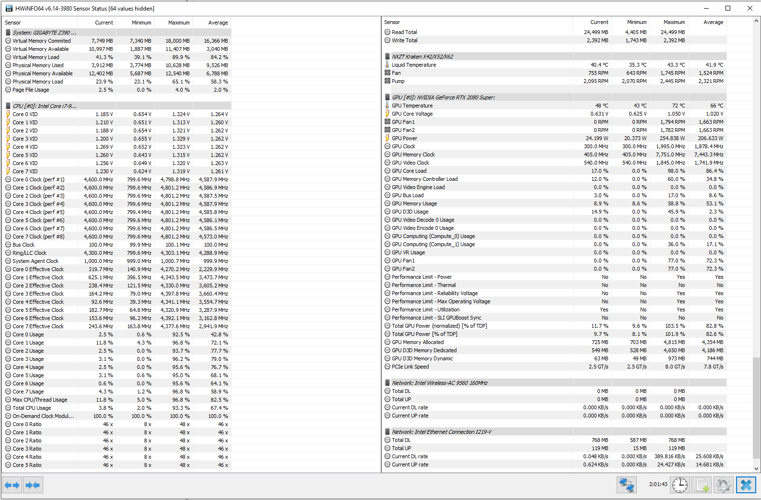
Task: Select the Performance Limit - Thermal row
Action: (x=555, y=285)
